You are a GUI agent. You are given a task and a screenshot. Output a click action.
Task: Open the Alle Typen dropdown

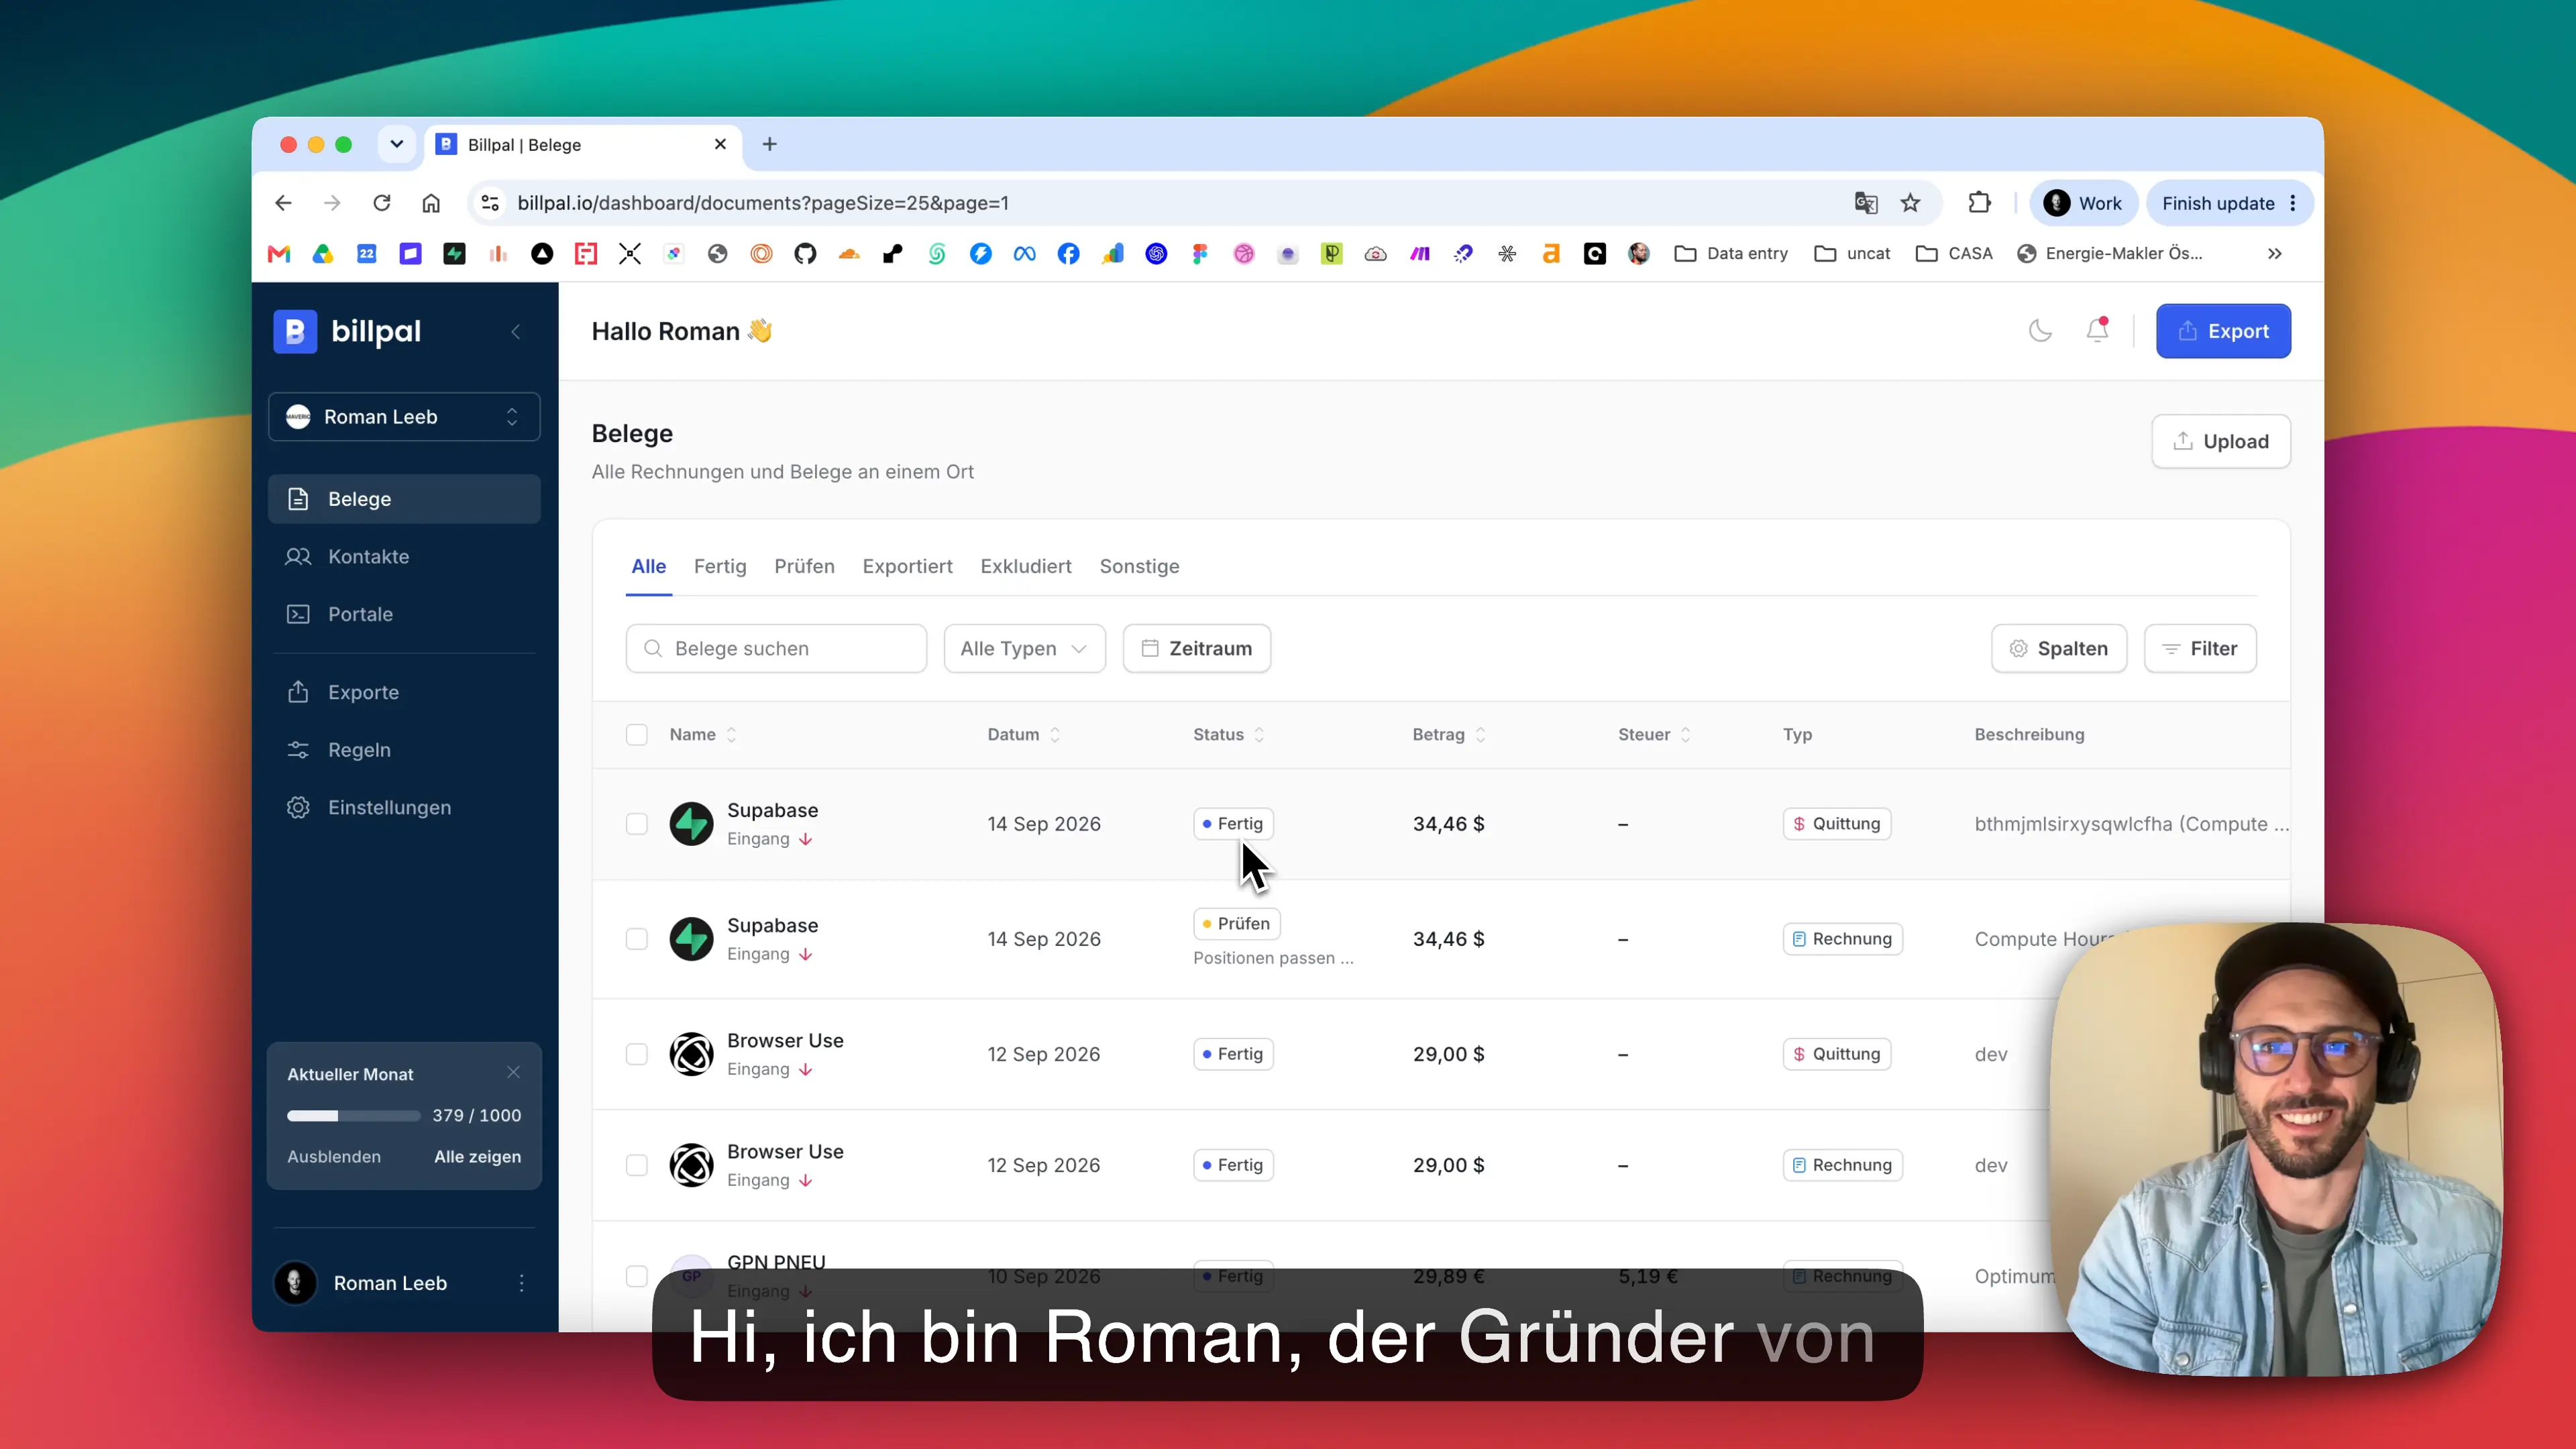1024,649
